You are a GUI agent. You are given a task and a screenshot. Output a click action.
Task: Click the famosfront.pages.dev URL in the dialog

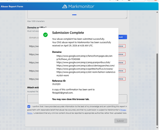84,58
